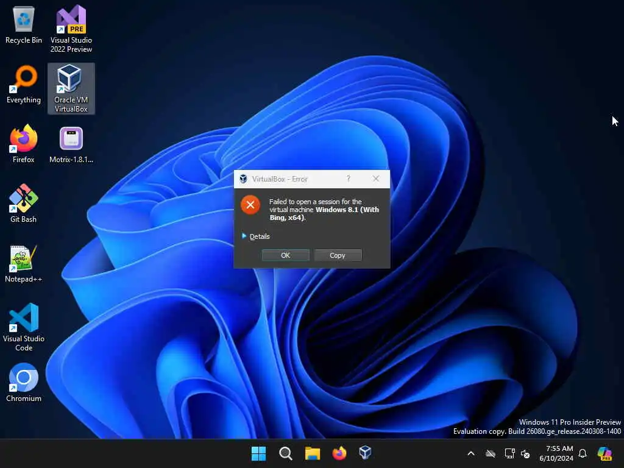Viewport: 624px width, 468px height.
Task: Select Visual Studio 2022 Preview desktop shortcut
Action: pyautogui.click(x=71, y=29)
